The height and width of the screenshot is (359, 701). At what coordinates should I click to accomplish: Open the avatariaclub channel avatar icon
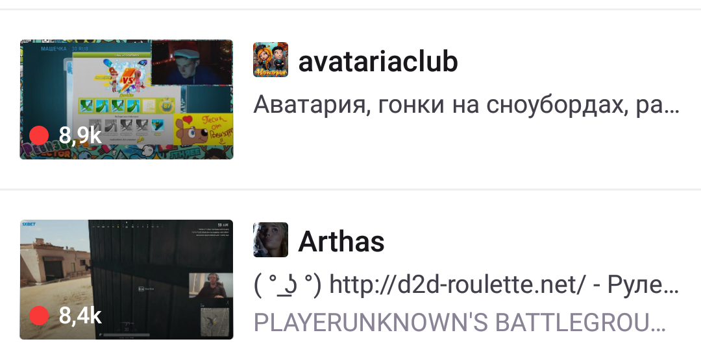[271, 60]
